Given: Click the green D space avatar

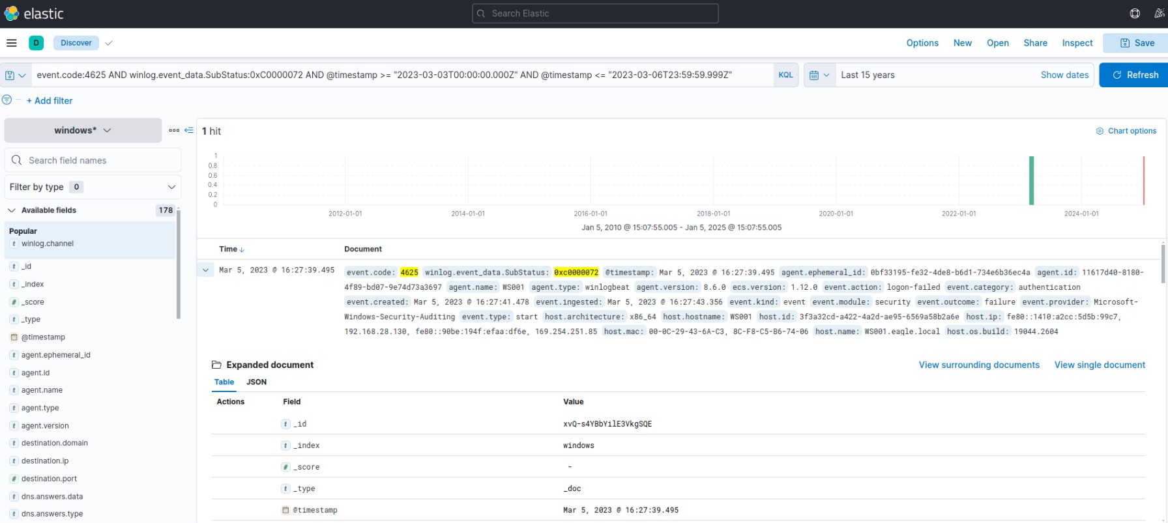Looking at the screenshot, I should click(36, 43).
